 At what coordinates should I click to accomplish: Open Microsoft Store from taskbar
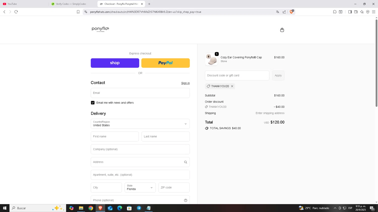click(x=129, y=208)
